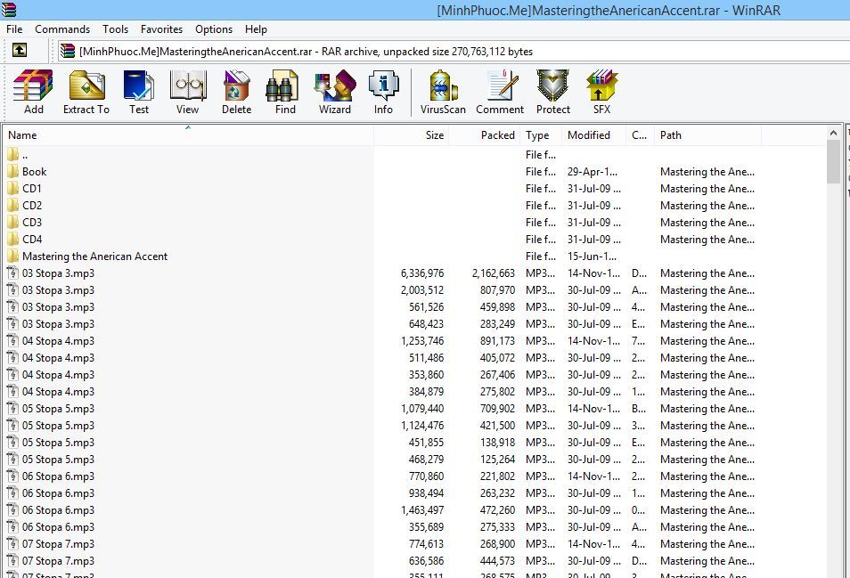Click the MP3 icon of the 1,079,440 file
This screenshot has width=850, height=578.
[x=13, y=409]
